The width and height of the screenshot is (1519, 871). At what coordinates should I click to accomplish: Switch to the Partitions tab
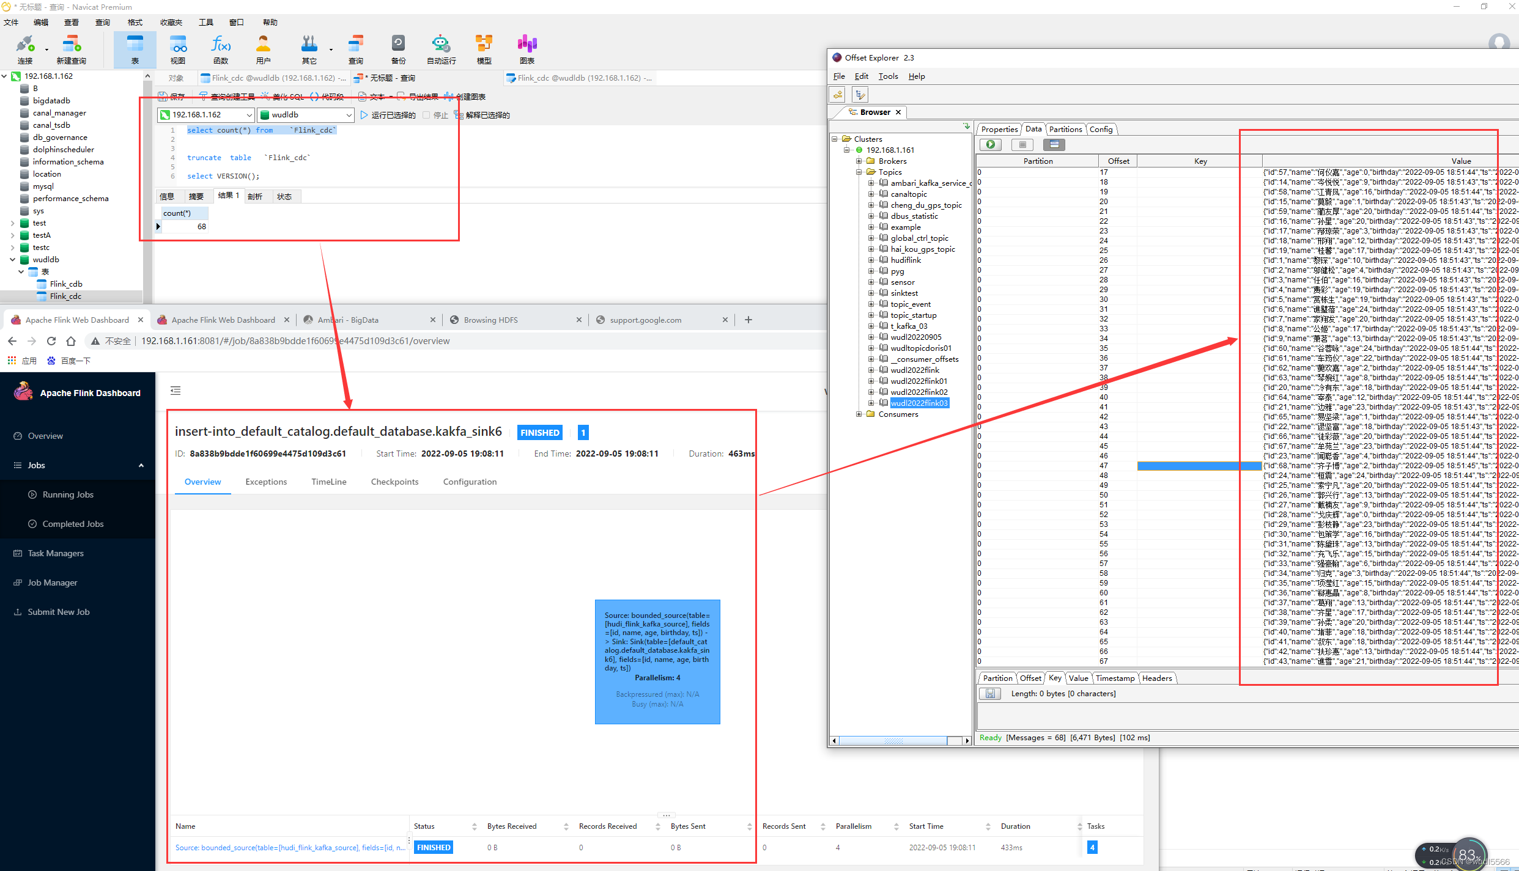(x=1065, y=130)
